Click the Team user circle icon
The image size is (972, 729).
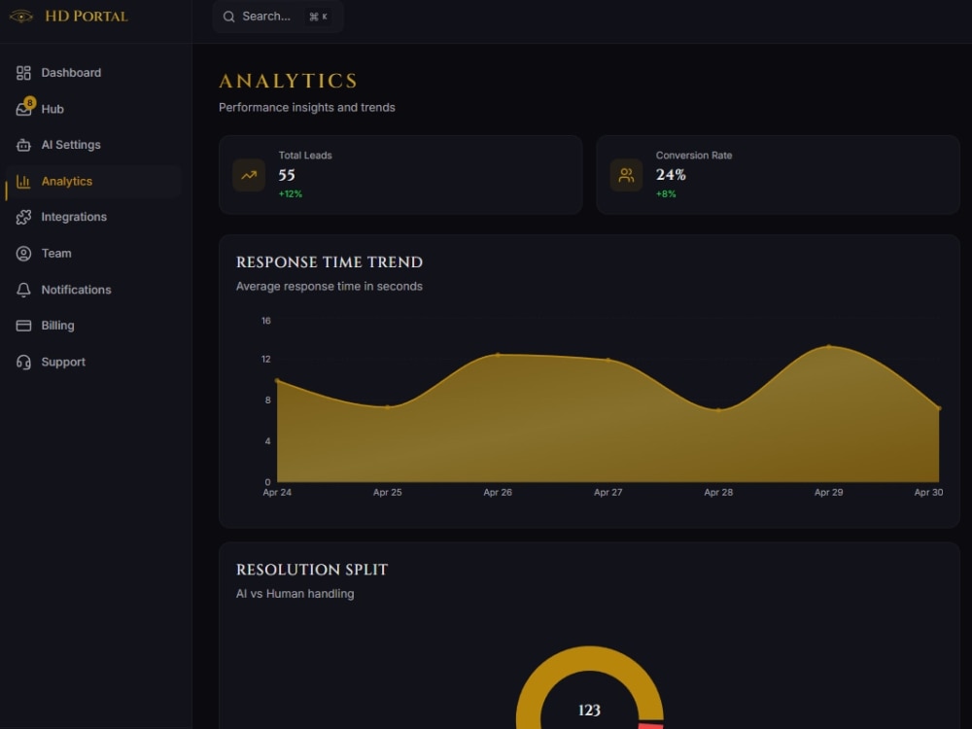[x=23, y=254]
